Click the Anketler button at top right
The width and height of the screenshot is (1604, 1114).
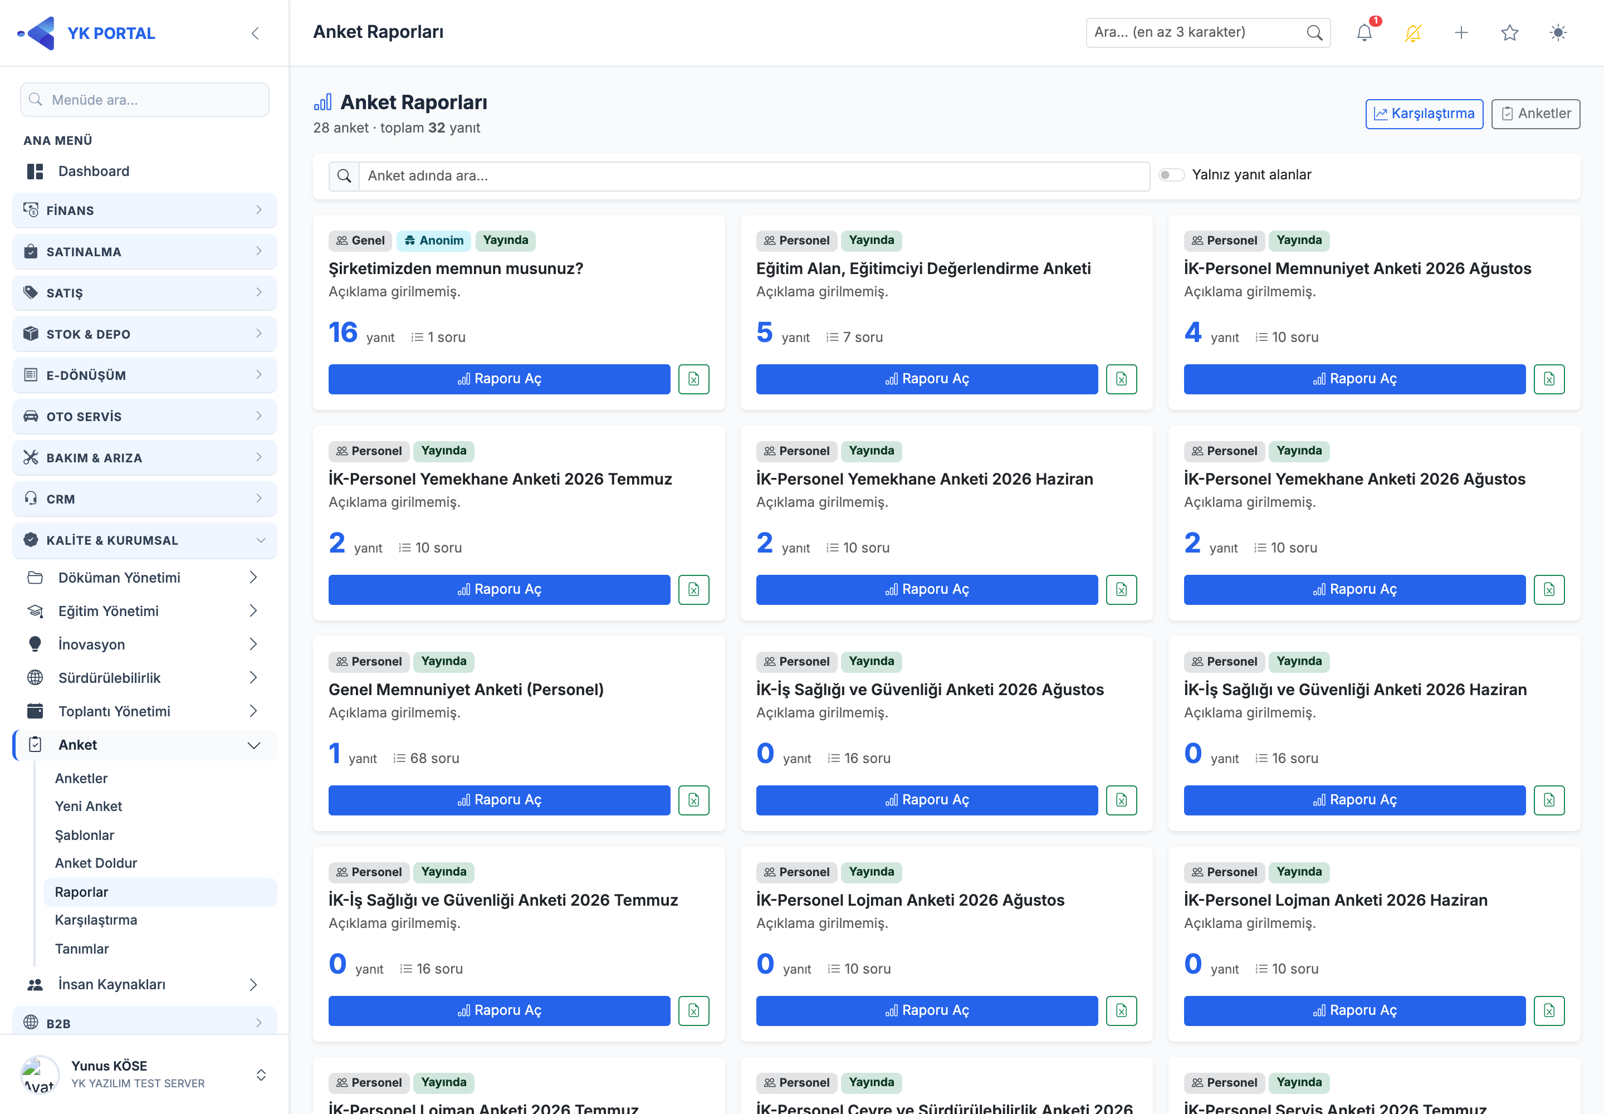point(1535,114)
